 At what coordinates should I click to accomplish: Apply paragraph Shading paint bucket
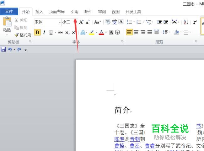pos(176,32)
